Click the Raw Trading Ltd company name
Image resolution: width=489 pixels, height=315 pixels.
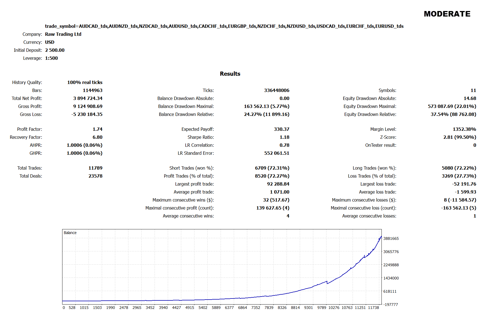click(63, 34)
